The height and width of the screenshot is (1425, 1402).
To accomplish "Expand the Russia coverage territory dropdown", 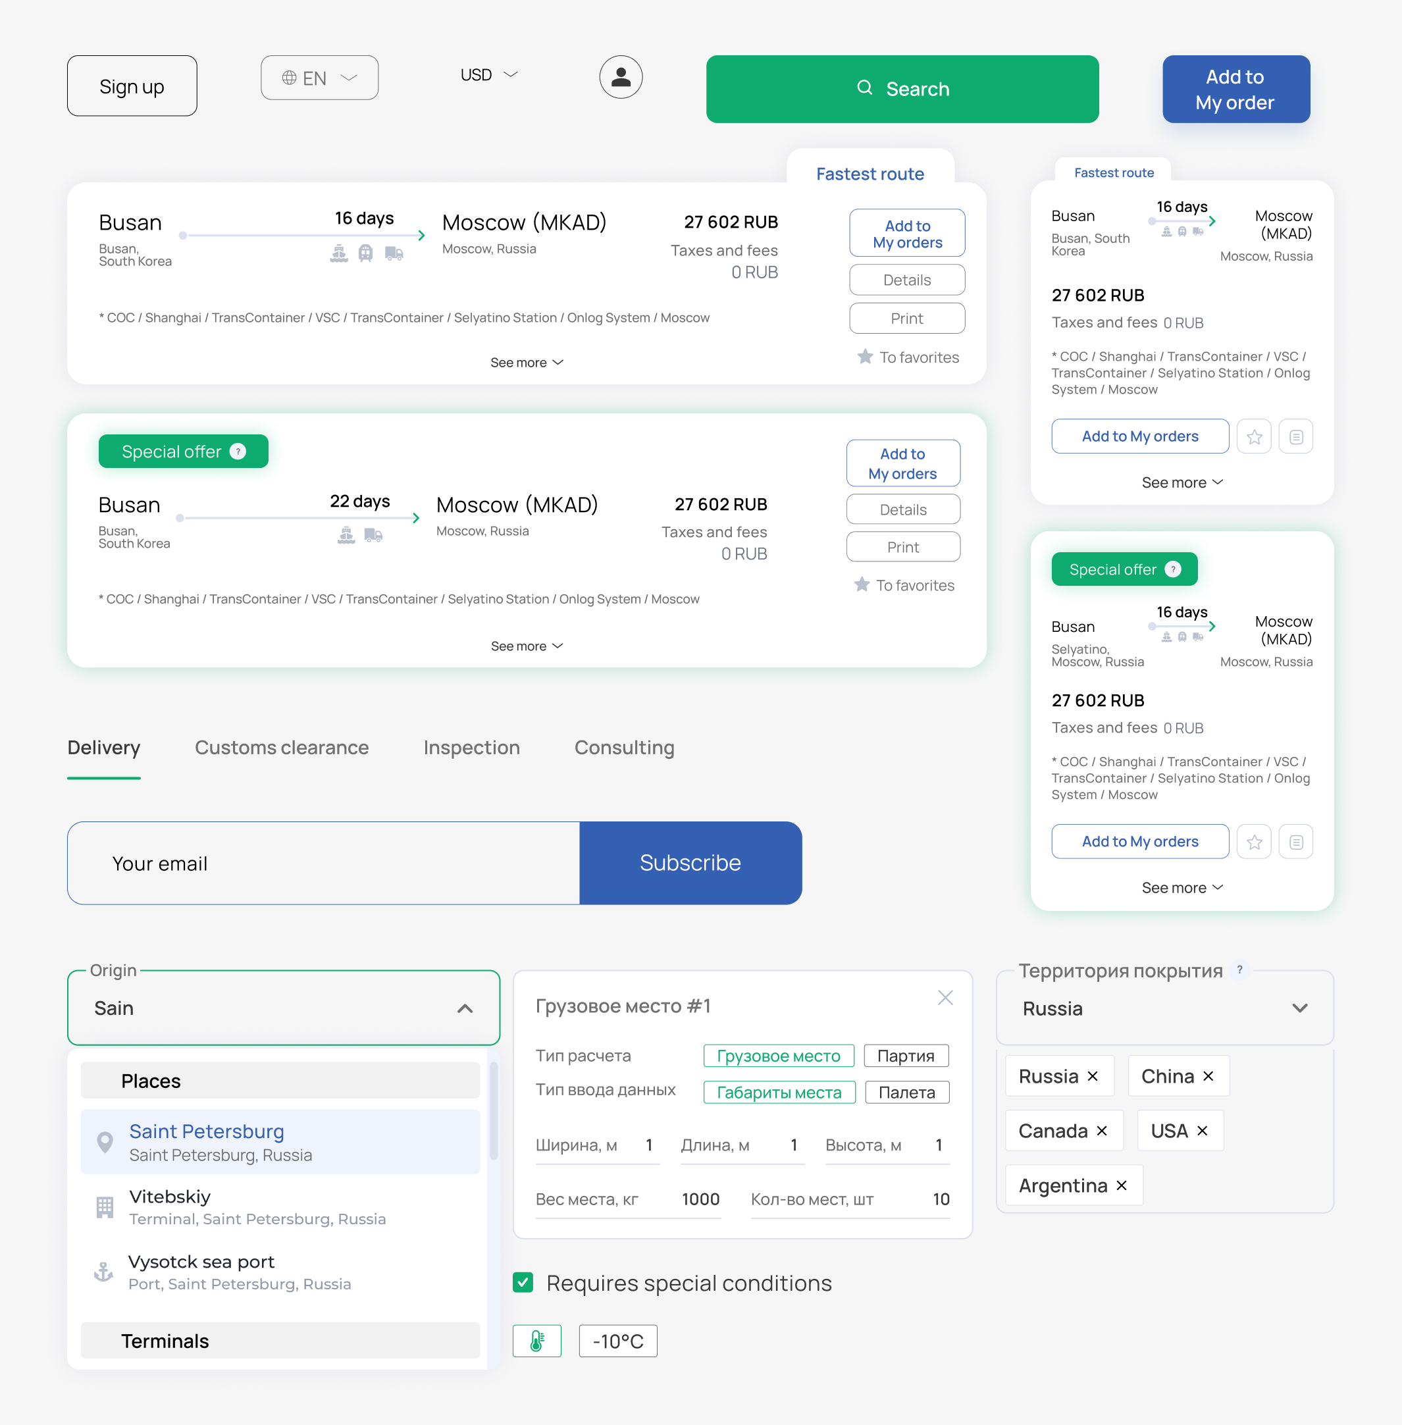I will coord(1300,1008).
